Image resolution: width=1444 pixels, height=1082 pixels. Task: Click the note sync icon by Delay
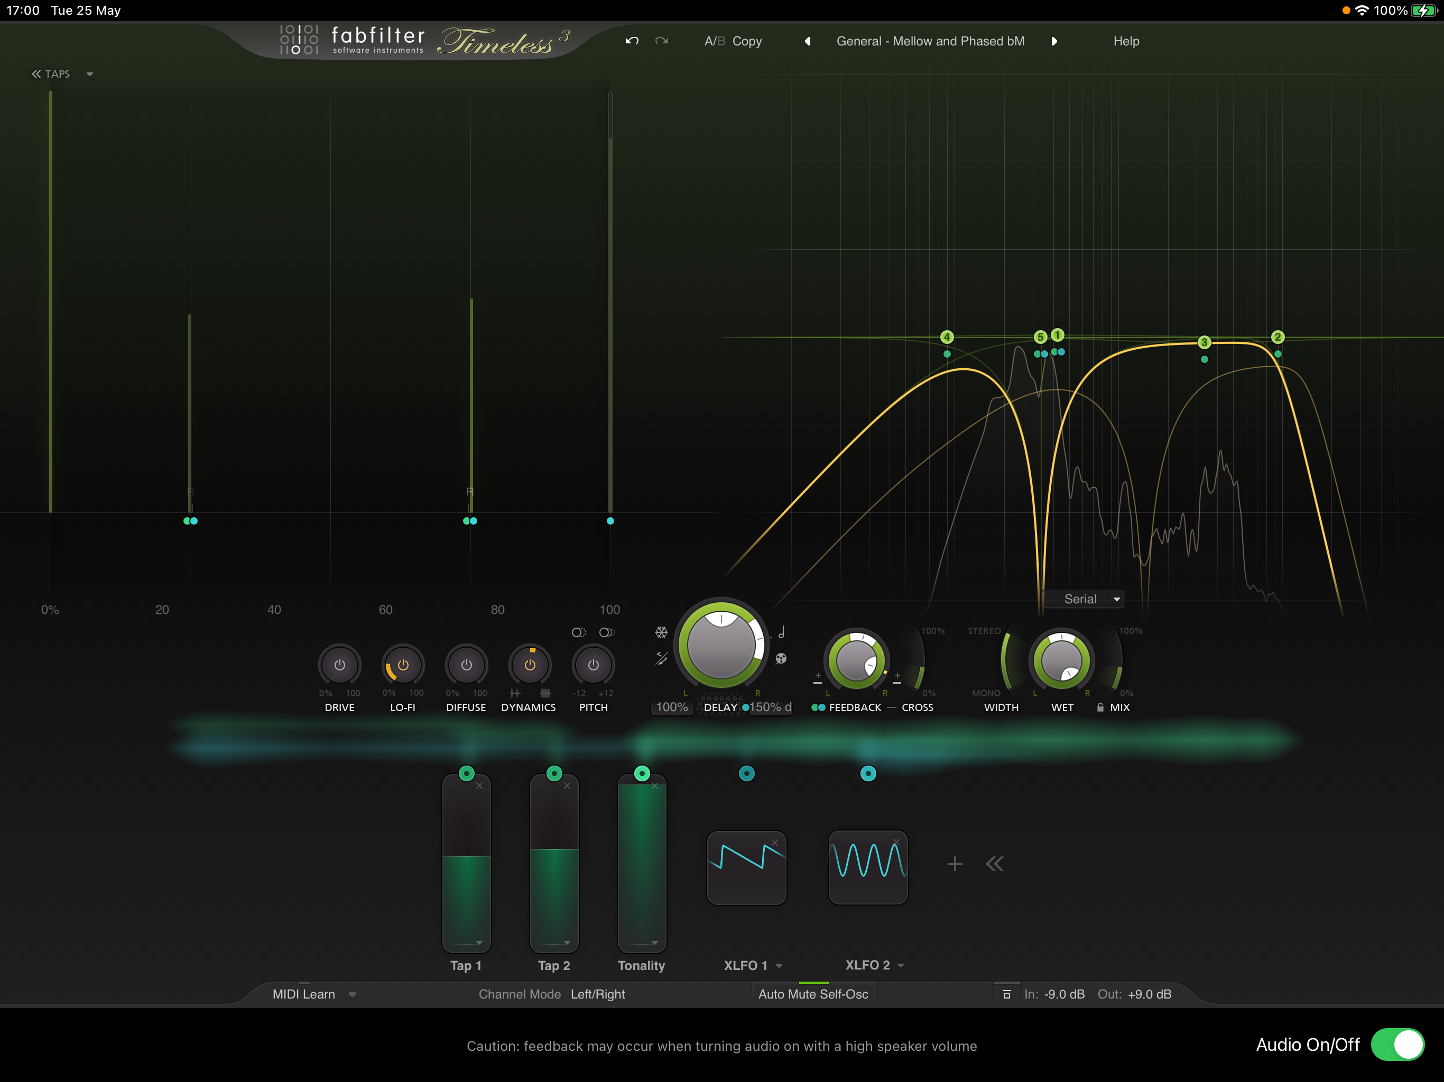pos(781,632)
